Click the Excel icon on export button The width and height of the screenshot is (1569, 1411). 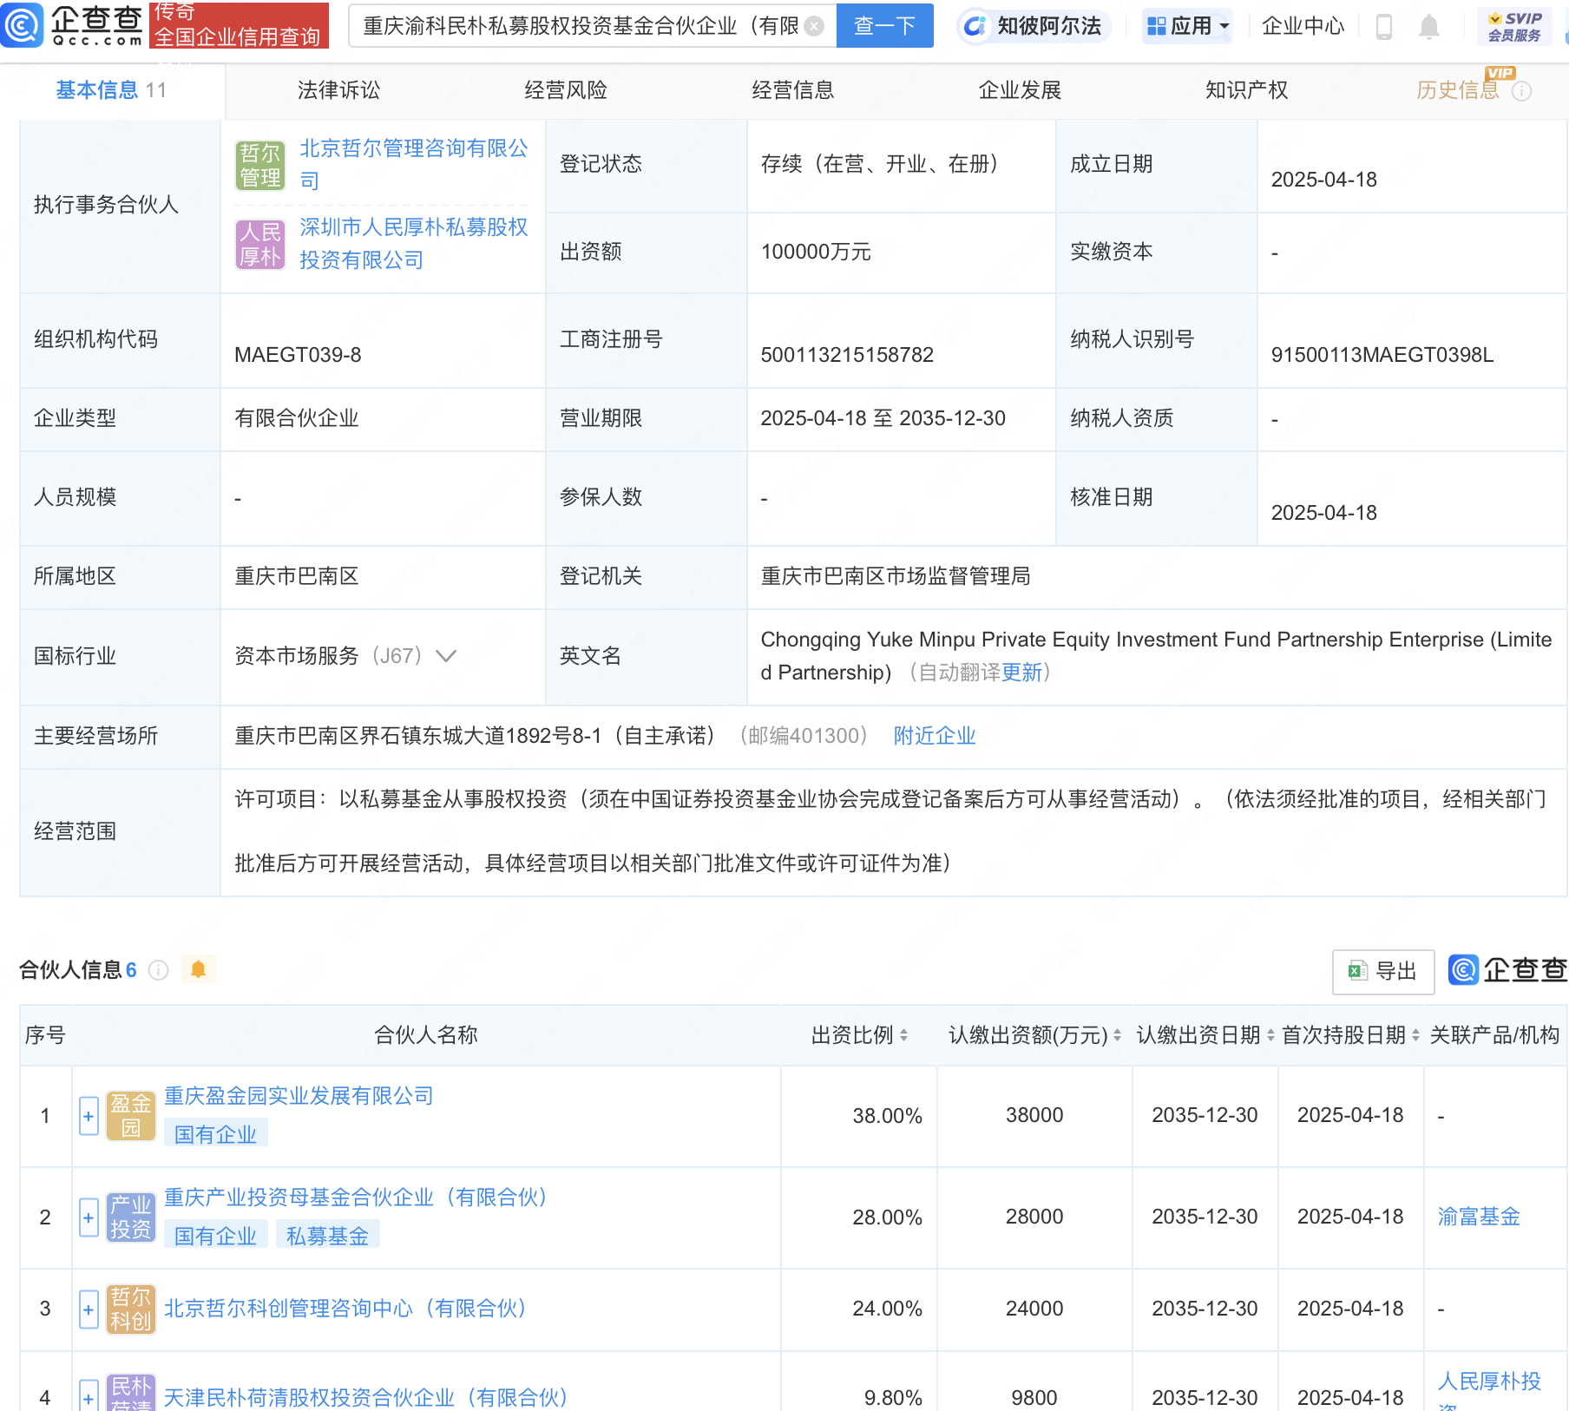tap(1357, 971)
